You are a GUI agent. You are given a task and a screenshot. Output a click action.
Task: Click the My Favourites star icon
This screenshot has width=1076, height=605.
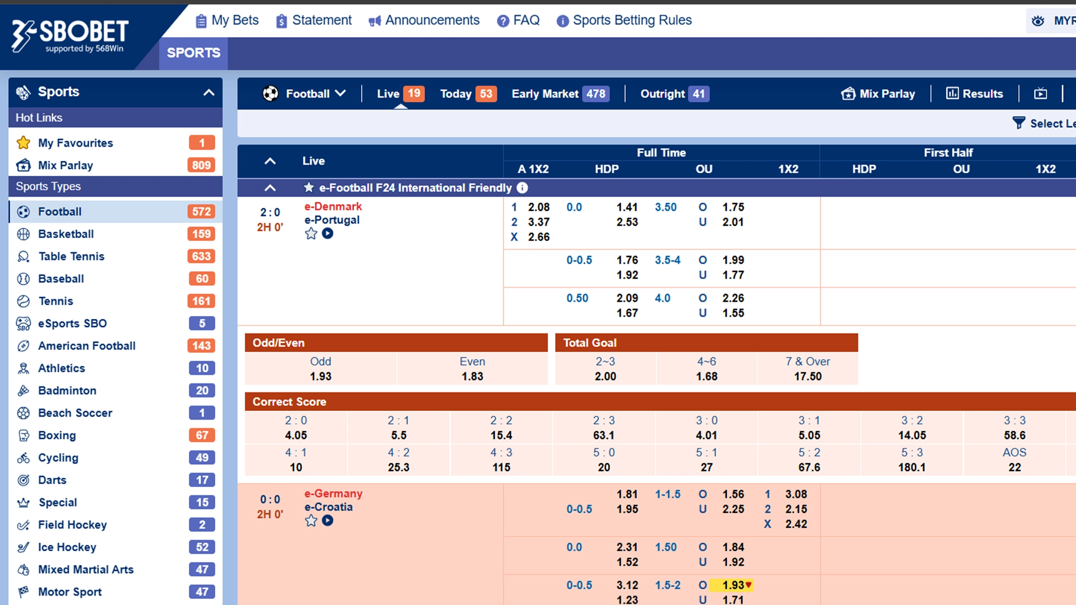(23, 143)
